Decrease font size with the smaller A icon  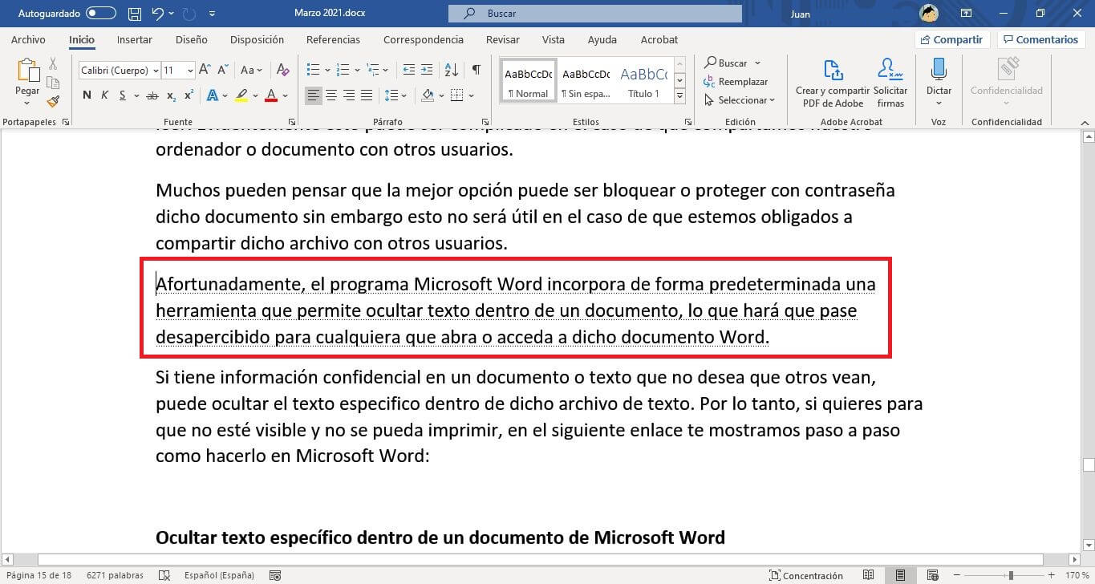click(x=222, y=70)
